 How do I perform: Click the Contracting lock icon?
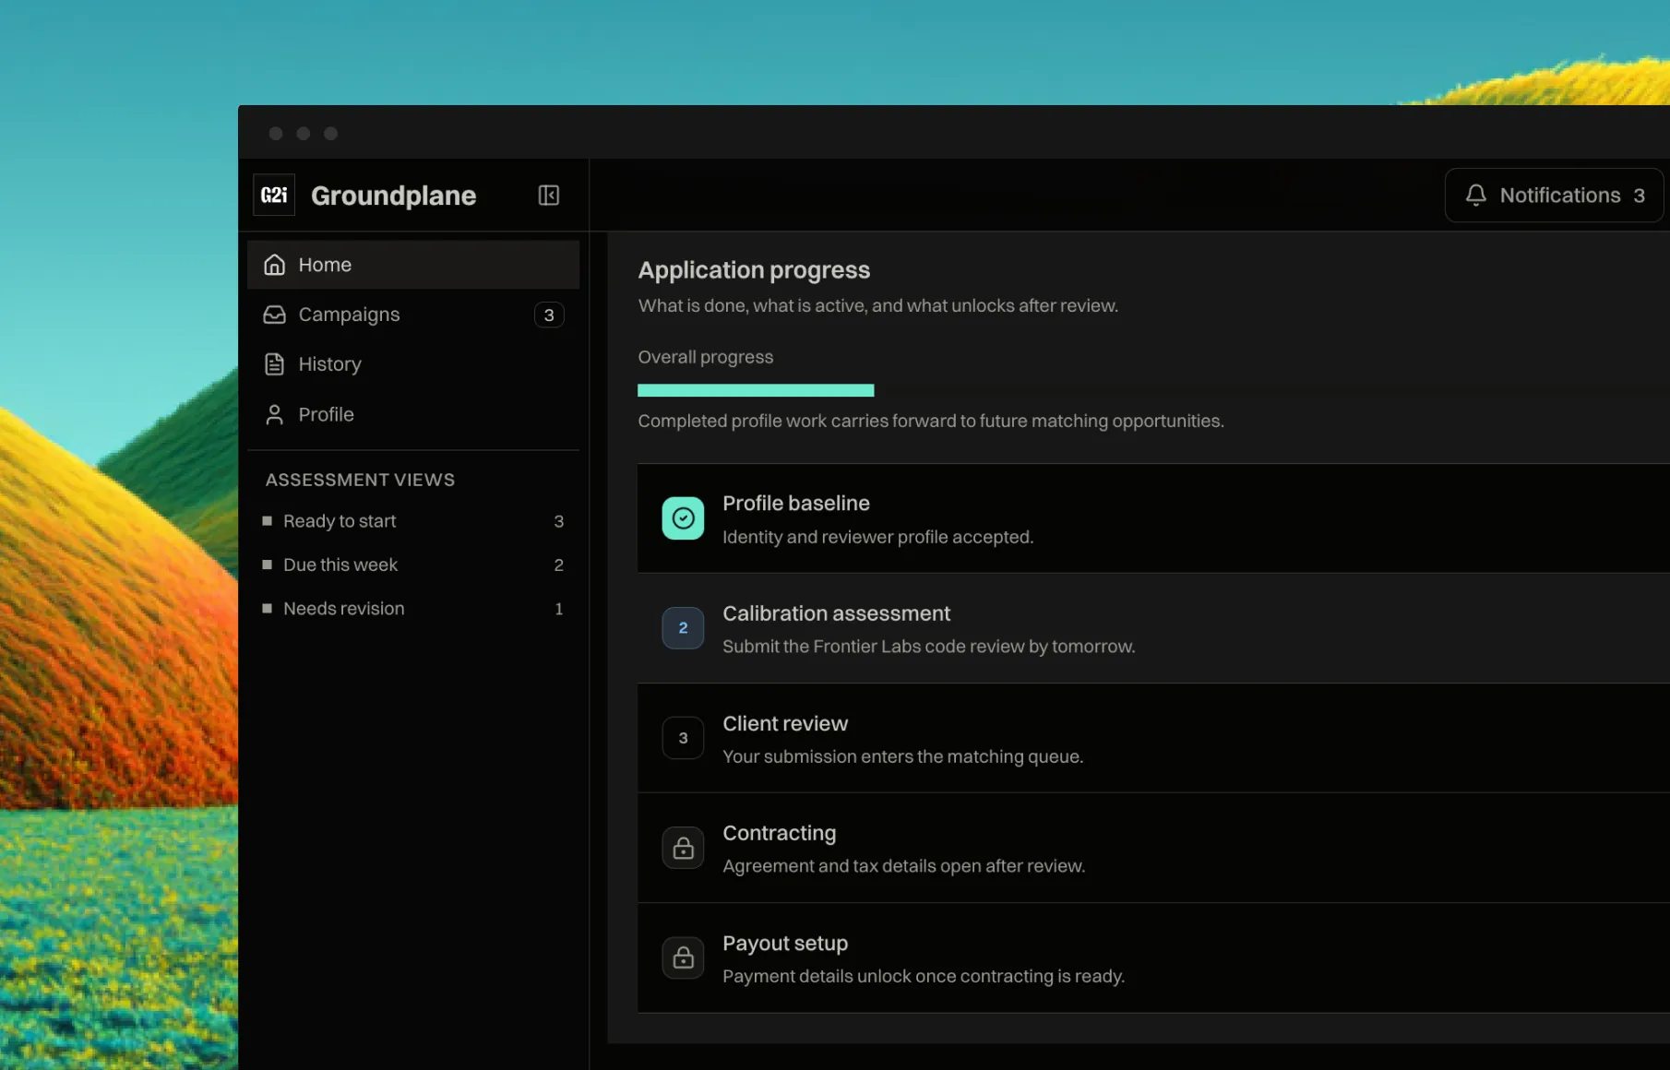(x=683, y=848)
